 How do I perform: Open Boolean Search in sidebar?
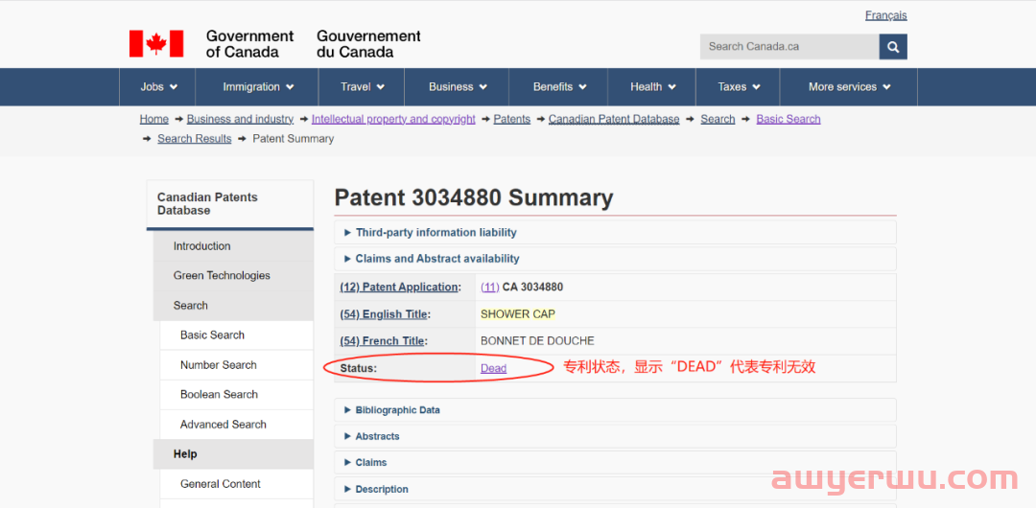point(237,394)
